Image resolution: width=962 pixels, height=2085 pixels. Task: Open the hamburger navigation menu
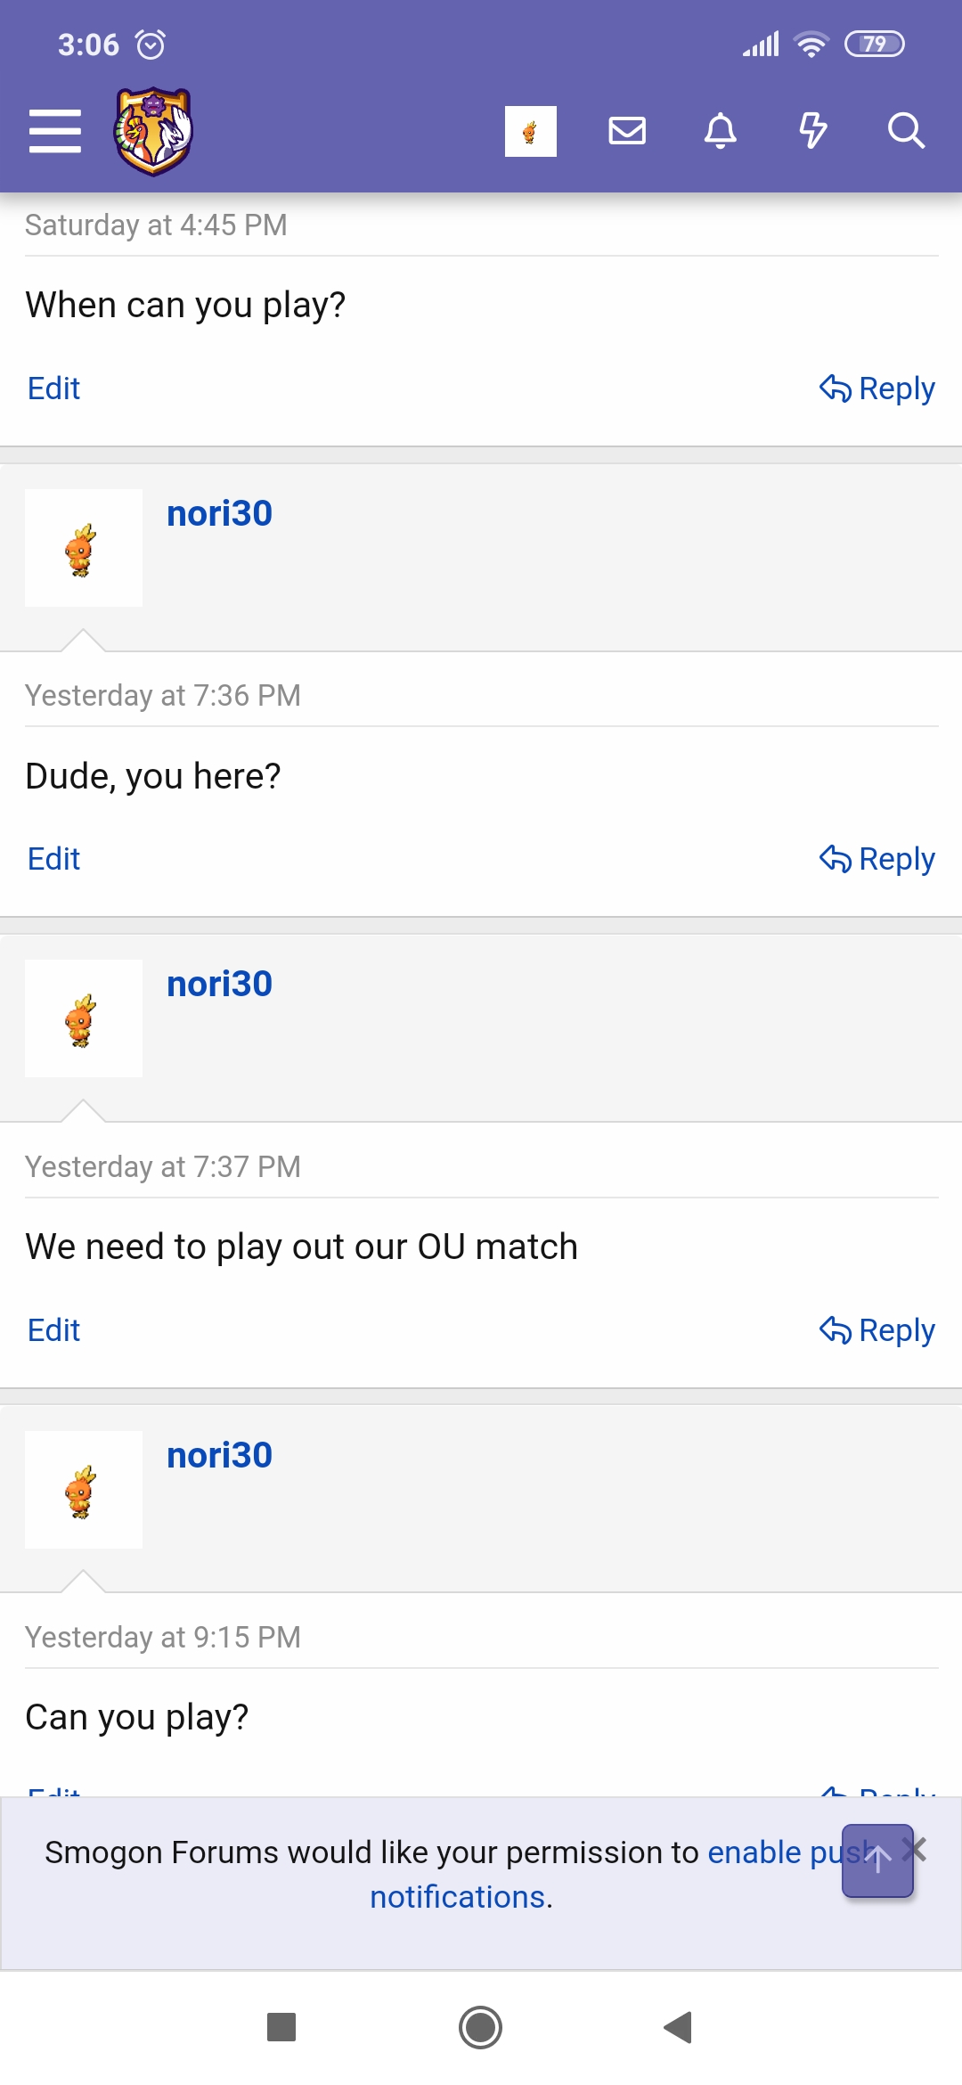pos(55,131)
